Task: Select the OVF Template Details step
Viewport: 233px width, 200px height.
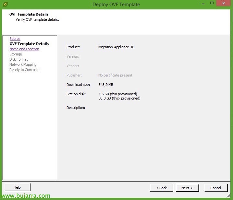Action: click(x=29, y=44)
